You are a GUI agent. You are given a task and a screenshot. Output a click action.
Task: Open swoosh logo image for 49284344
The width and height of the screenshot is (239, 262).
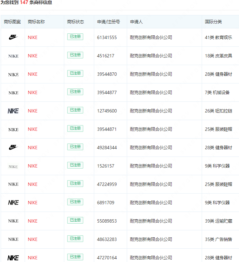(x=13, y=147)
